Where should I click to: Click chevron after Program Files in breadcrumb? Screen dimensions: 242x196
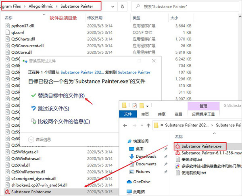click(x=25, y=6)
